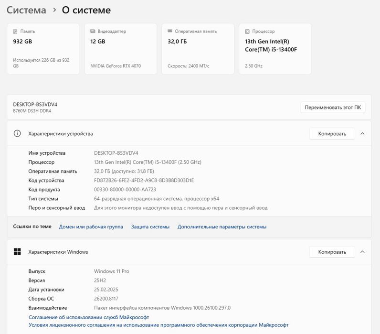Open Домен или рабочая группа link
This screenshot has width=380, height=334.
point(91,227)
